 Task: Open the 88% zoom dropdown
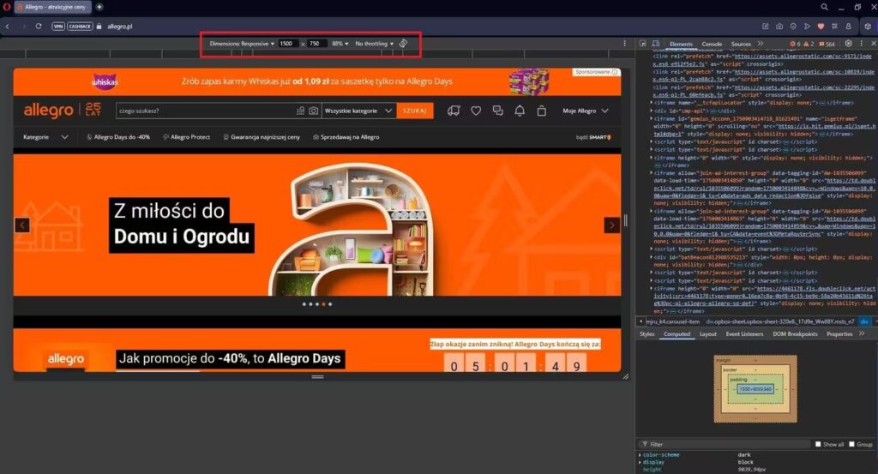click(x=340, y=43)
